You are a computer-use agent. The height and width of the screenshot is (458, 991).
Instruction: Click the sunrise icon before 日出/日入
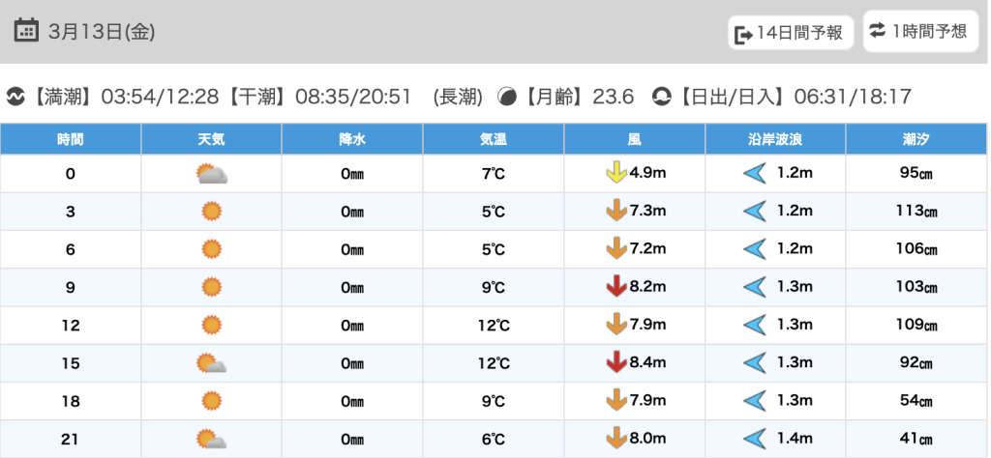pyautogui.click(x=662, y=97)
